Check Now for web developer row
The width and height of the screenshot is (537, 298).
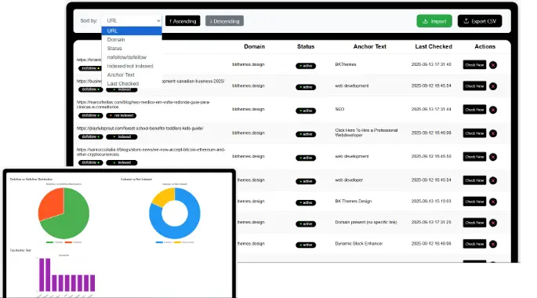coord(474,180)
